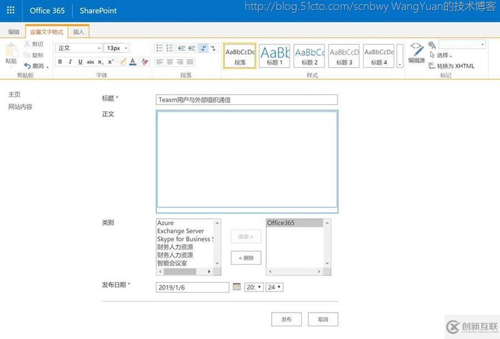Image resolution: width=500 pixels, height=339 pixels.
Task: Align paragraph text right
Action: tap(180, 62)
